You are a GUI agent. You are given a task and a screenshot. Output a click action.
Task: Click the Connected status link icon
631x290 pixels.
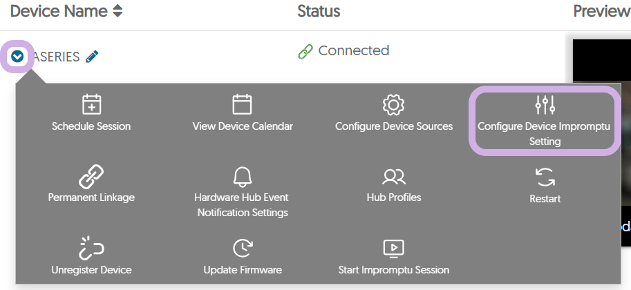point(305,52)
